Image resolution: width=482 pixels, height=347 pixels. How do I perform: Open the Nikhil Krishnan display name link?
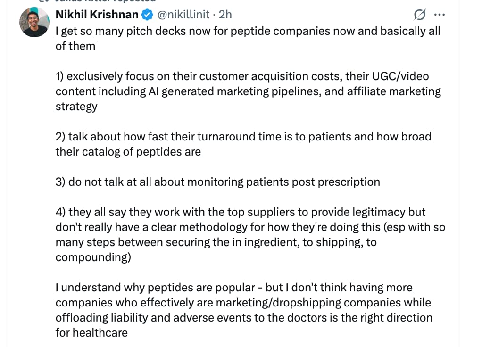(x=97, y=15)
